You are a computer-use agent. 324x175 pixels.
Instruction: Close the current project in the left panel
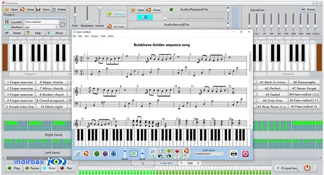click(27, 10)
